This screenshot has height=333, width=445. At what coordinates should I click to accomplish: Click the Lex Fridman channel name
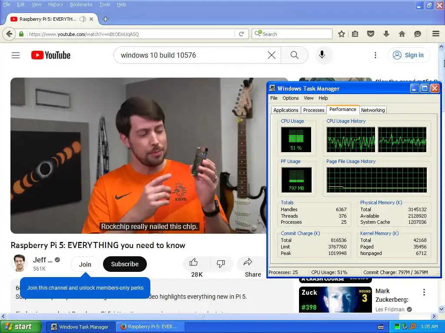point(390,310)
